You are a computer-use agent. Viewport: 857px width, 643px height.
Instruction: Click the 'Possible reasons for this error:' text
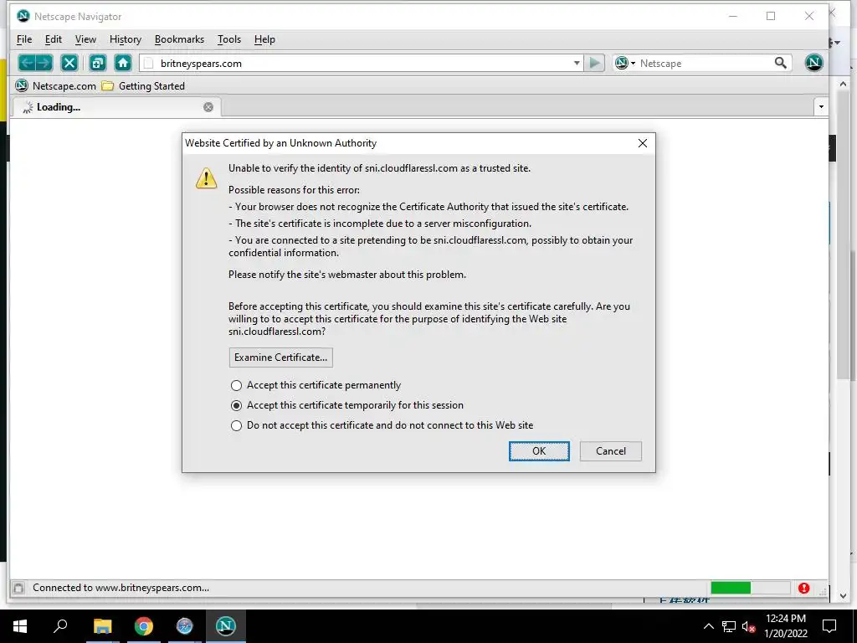[x=294, y=190]
